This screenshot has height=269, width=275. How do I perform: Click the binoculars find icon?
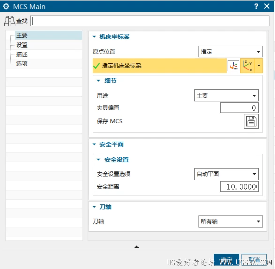coord(10,21)
